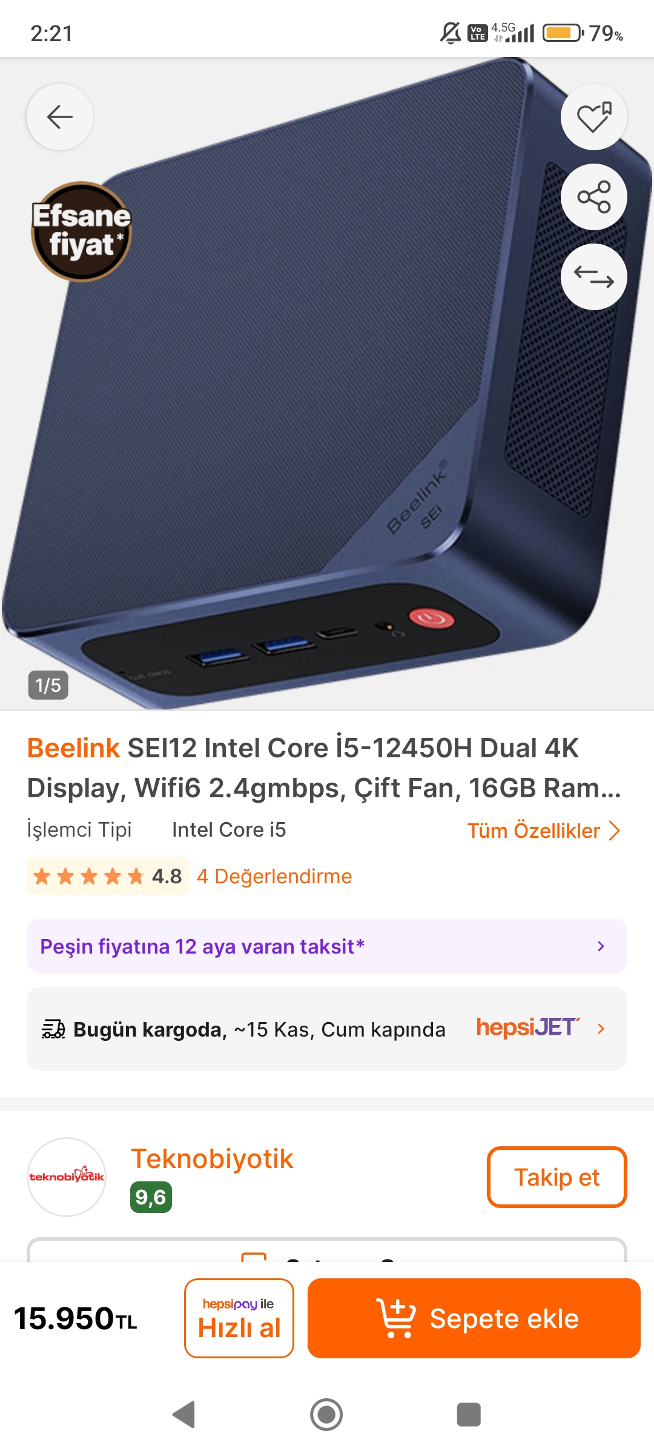Tap the Efsane fiyat badge
The image size is (654, 1454).
(81, 231)
